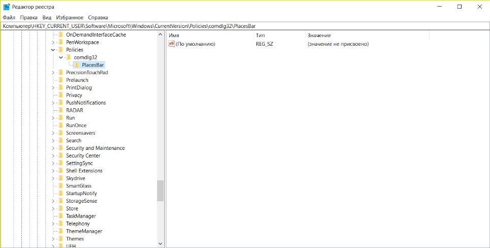Open the Вид menu
This screenshot has width=490, height=248.
coord(47,17)
